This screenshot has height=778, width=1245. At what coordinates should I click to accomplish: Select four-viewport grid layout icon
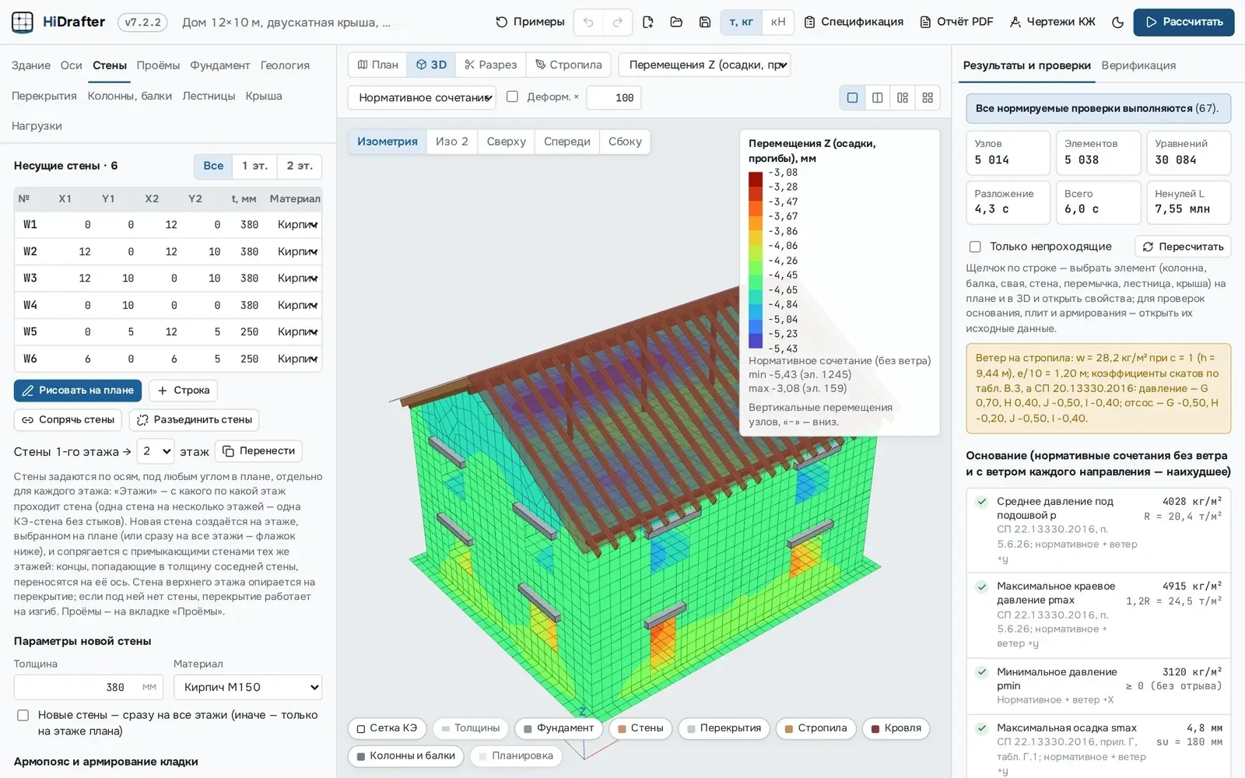(928, 97)
